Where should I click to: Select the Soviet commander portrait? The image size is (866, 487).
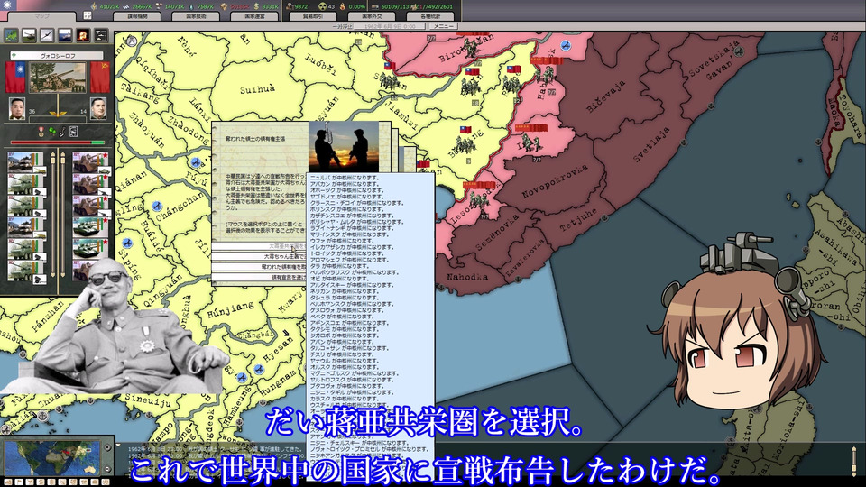(x=97, y=109)
